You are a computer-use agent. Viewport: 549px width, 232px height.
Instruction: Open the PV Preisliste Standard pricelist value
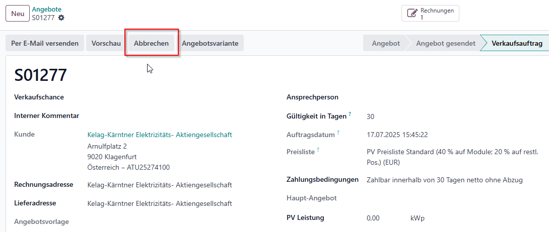point(452,157)
